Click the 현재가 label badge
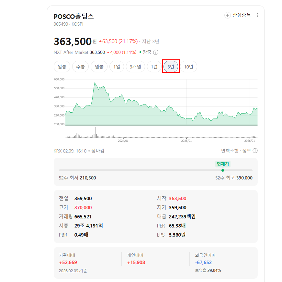 tap(223, 164)
